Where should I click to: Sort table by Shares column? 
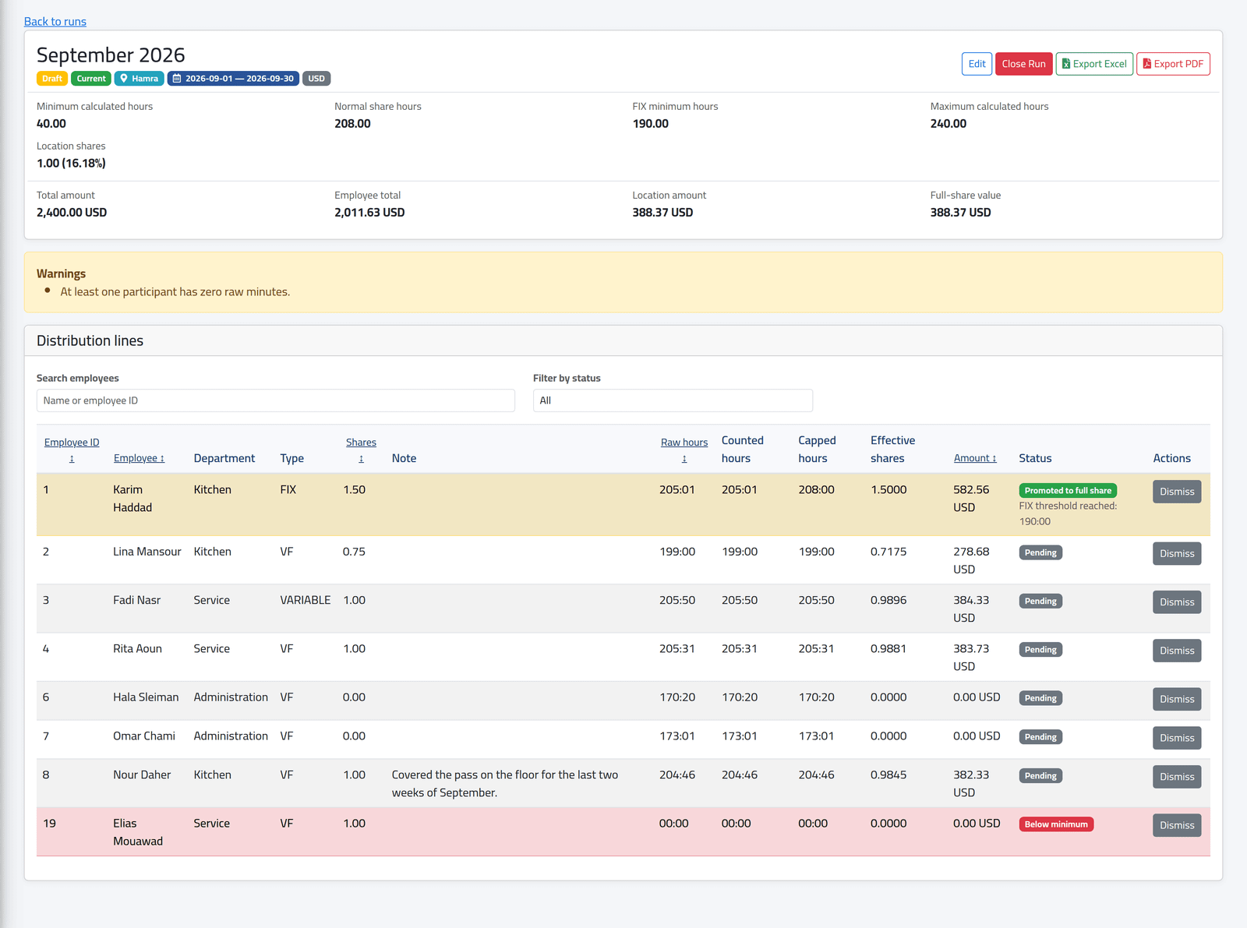361,450
